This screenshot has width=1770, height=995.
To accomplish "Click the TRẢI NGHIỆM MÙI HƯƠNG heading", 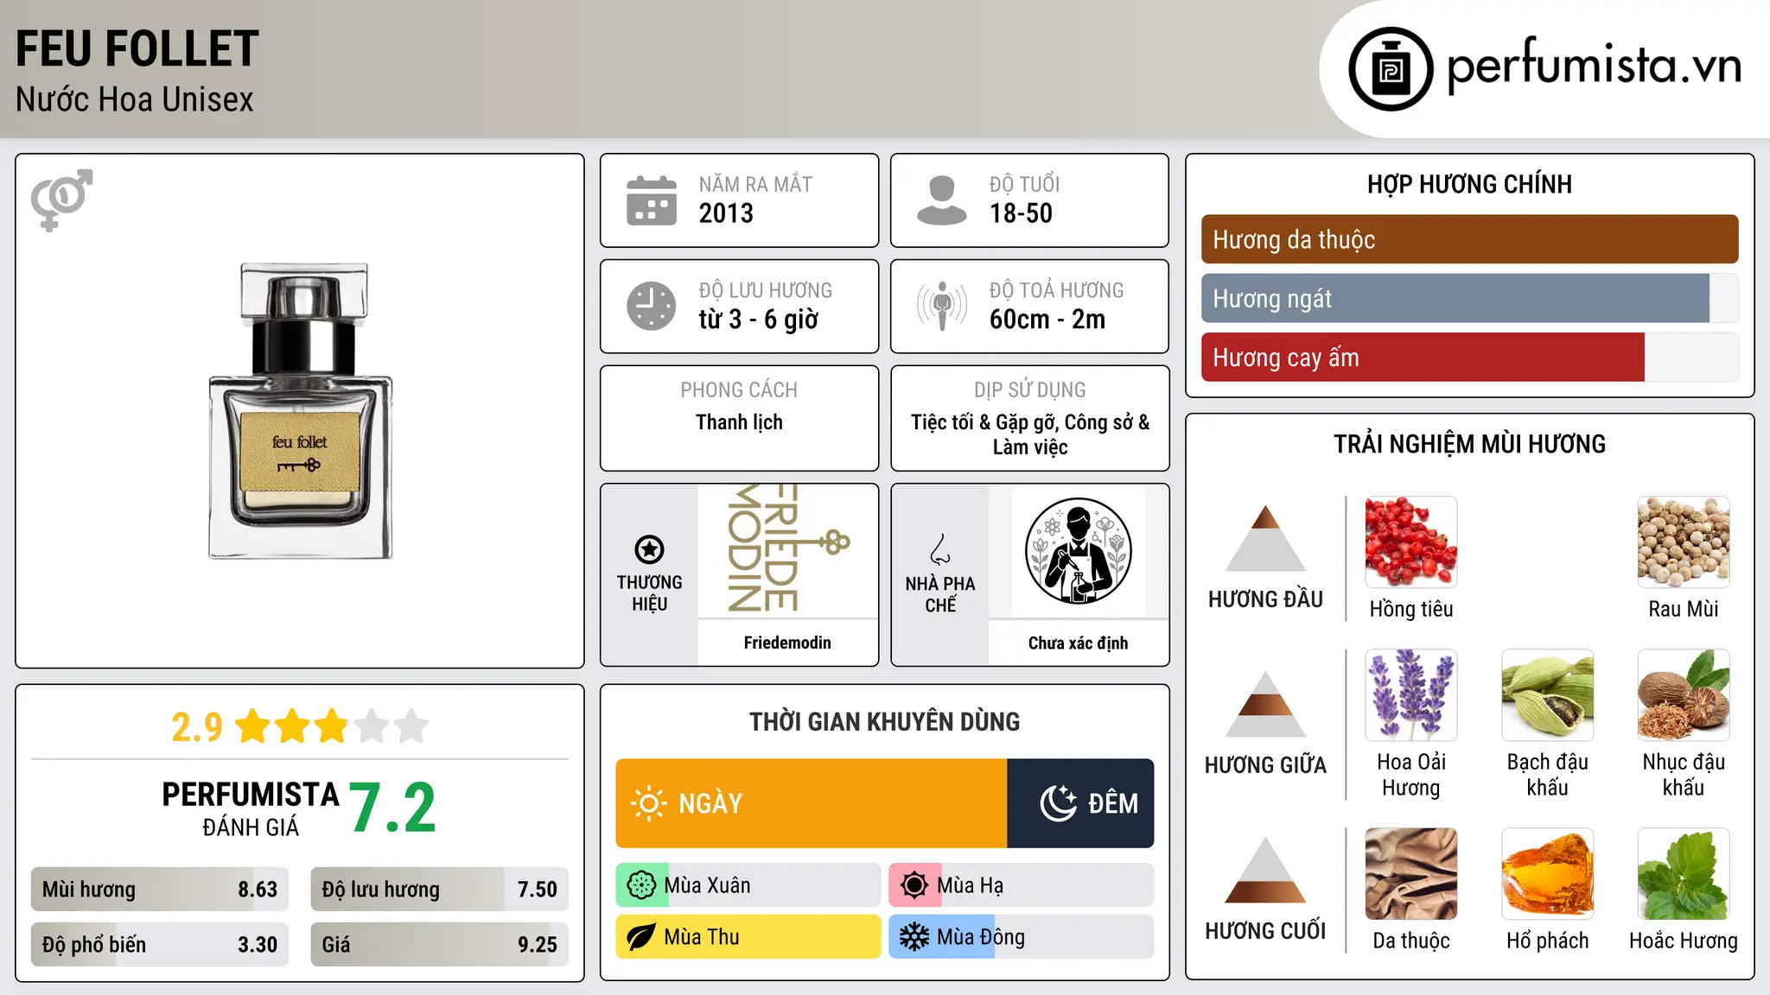I will pos(1469,444).
